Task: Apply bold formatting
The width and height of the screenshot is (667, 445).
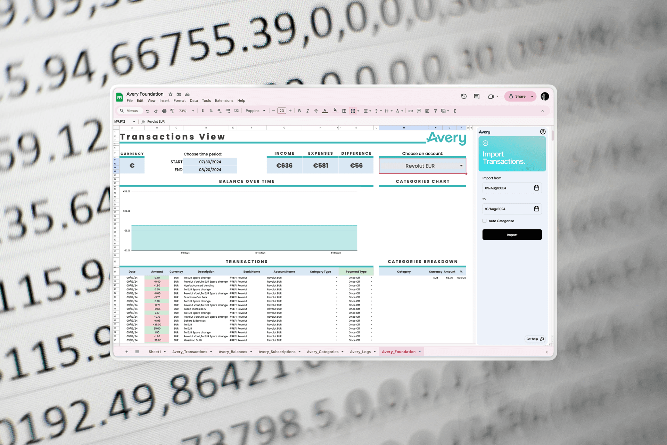Action: 299,111
